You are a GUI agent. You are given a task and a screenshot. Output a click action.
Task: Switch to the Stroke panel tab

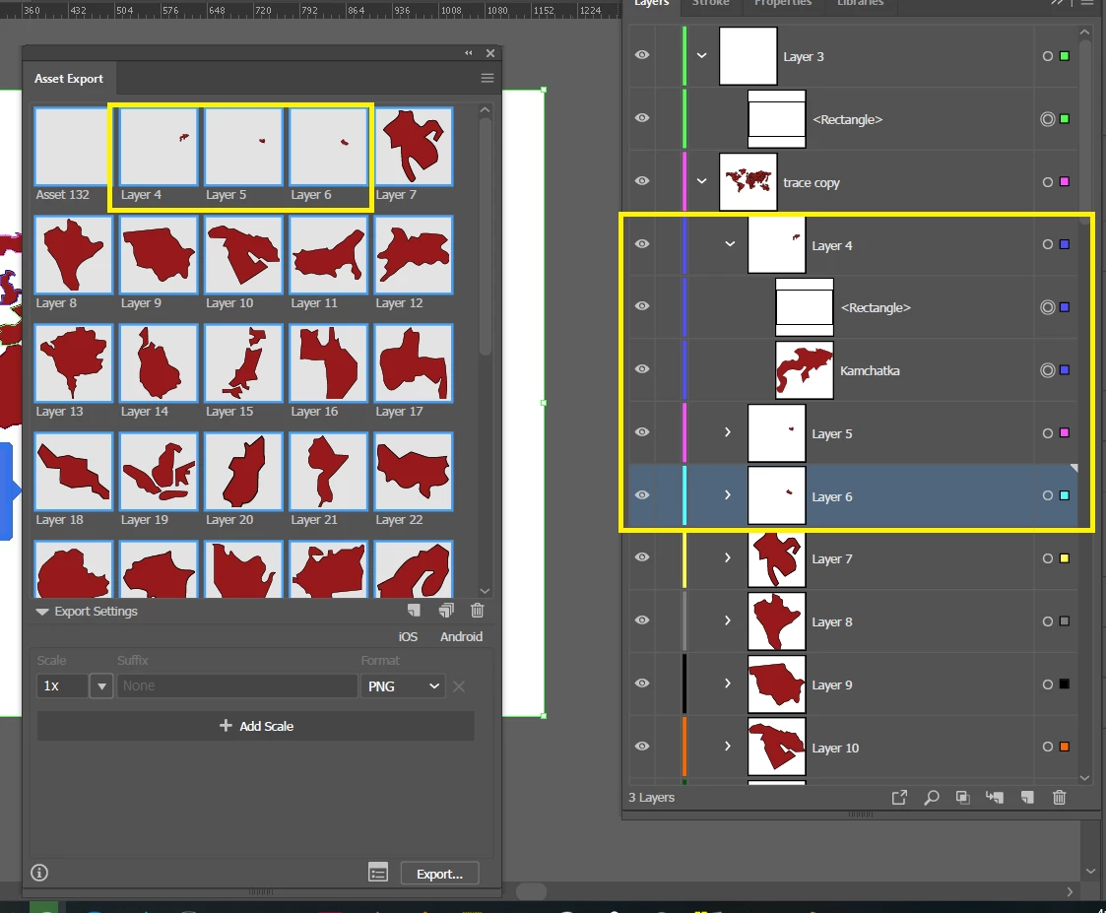710,4
